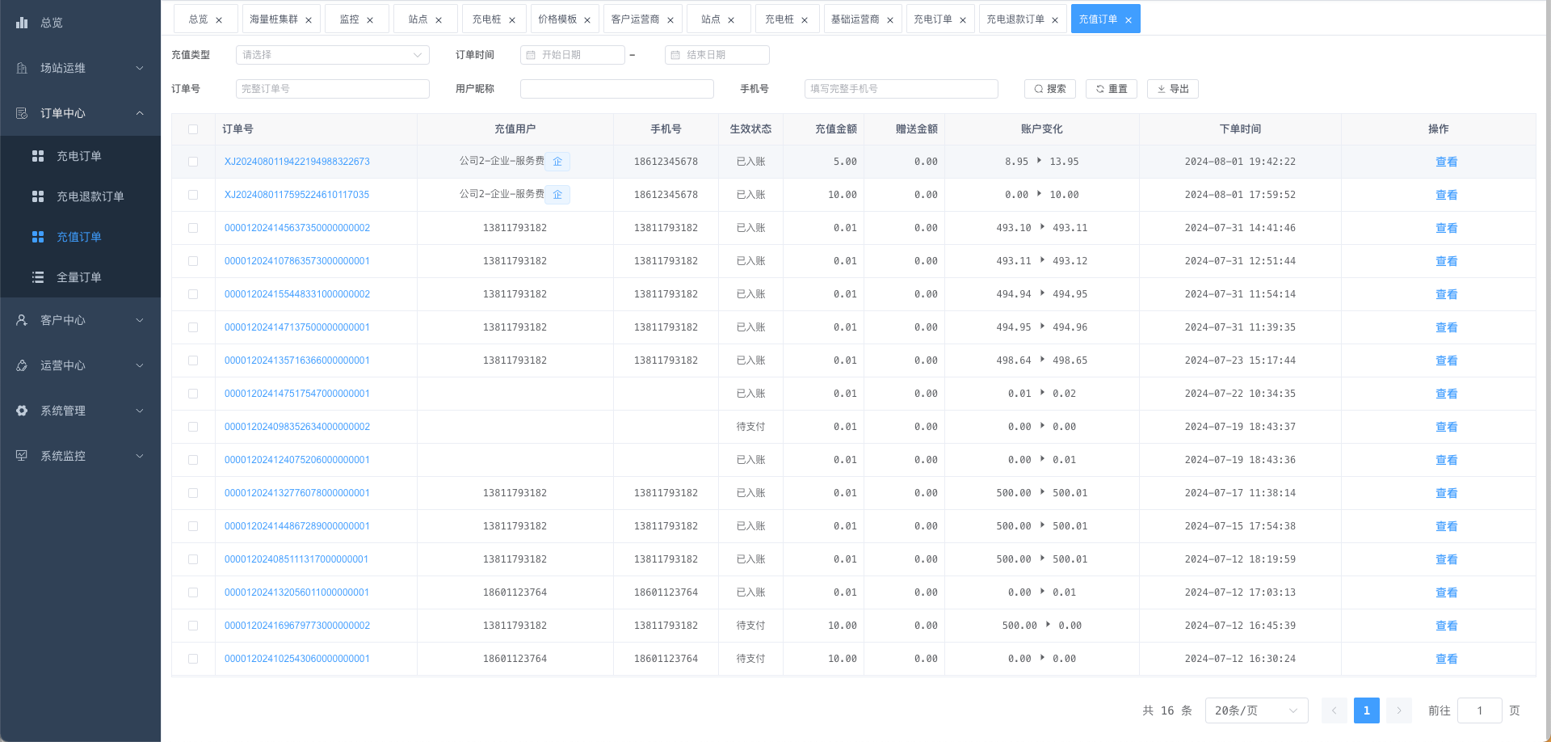Click the 导出 export button
Image resolution: width=1551 pixels, height=742 pixels.
click(x=1173, y=89)
